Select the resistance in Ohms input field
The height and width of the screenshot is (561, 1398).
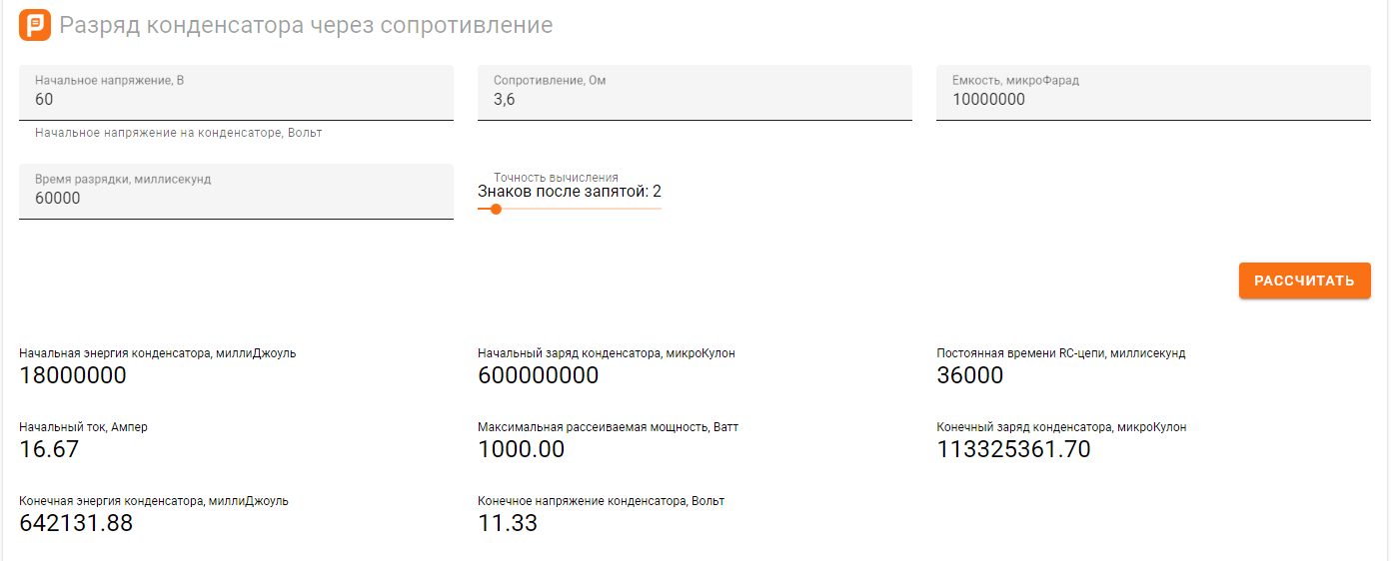695,99
